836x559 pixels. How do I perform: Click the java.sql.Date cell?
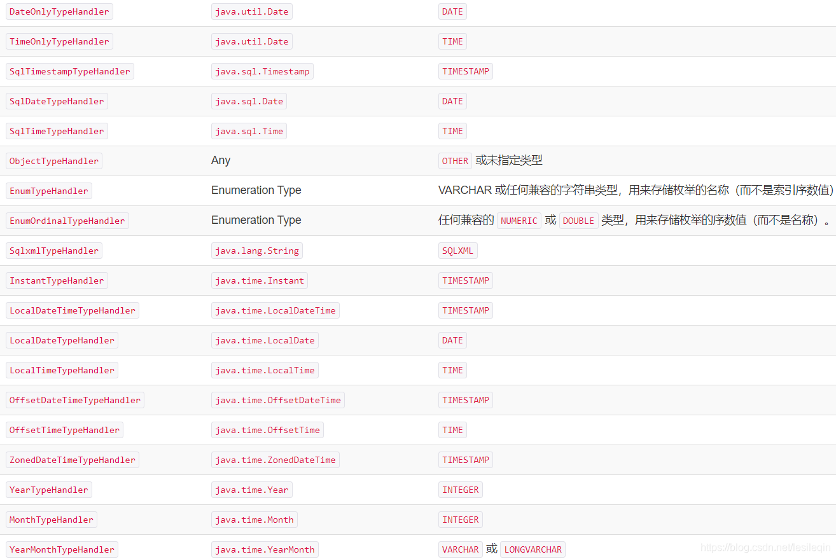249,101
